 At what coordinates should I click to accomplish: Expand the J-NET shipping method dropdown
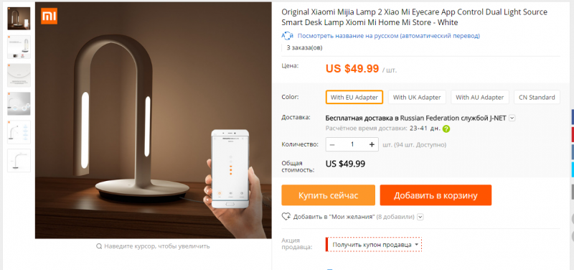coord(512,118)
